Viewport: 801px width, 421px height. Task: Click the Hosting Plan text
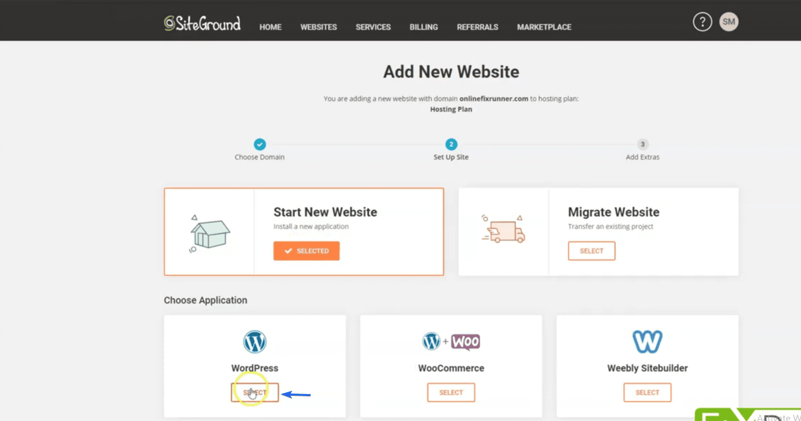[451, 109]
